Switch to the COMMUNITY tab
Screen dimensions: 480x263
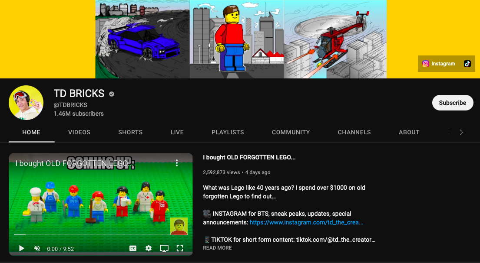pyautogui.click(x=291, y=132)
